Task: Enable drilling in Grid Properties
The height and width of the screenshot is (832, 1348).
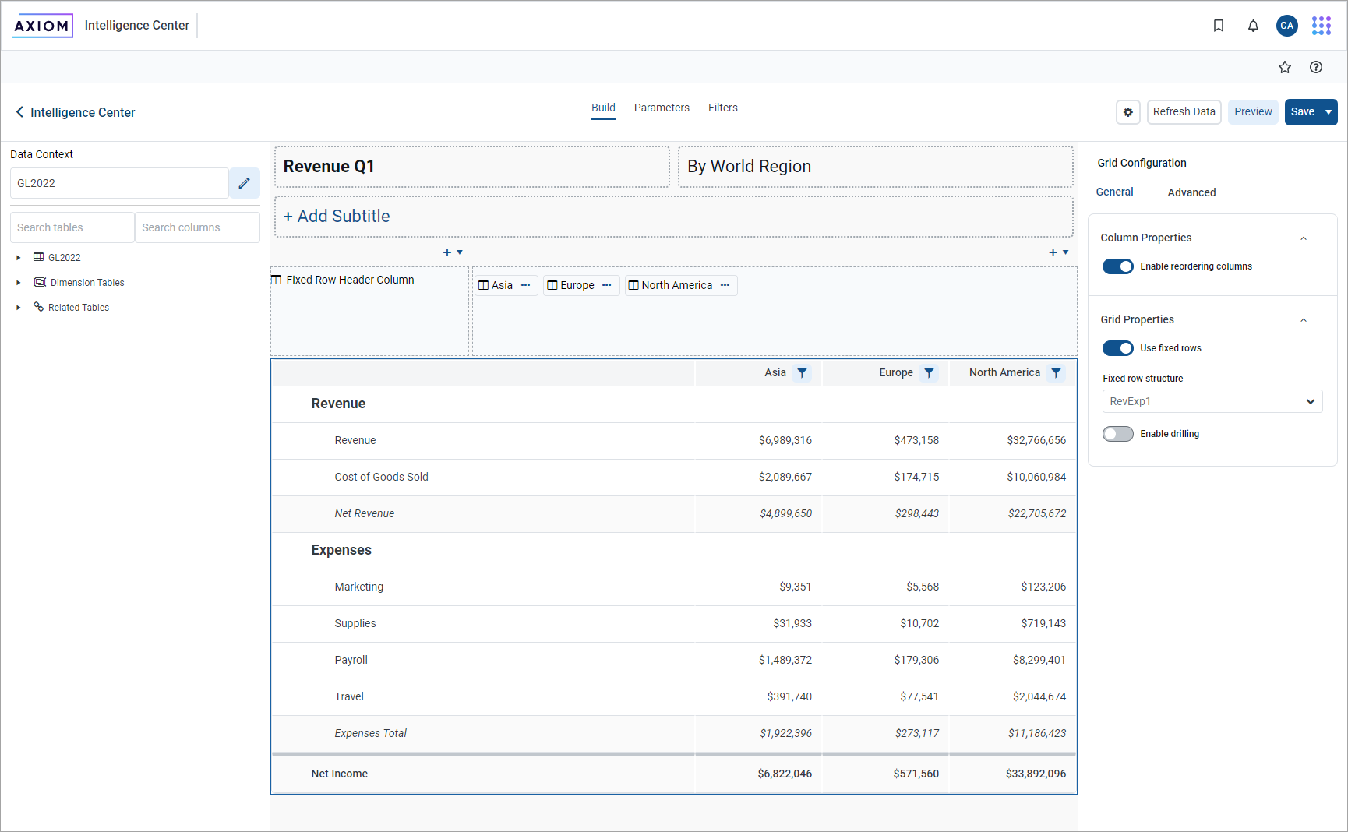Action: click(x=1117, y=434)
